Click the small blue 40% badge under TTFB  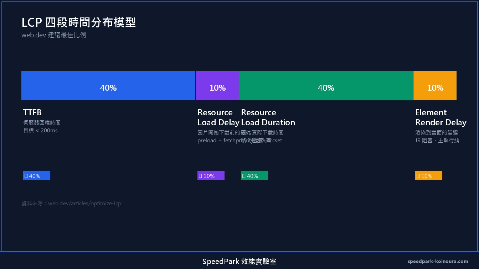pos(37,175)
